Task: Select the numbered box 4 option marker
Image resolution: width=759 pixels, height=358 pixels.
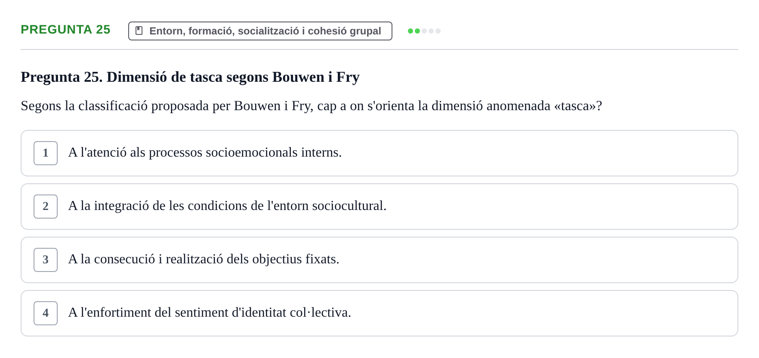Action: coord(46,313)
